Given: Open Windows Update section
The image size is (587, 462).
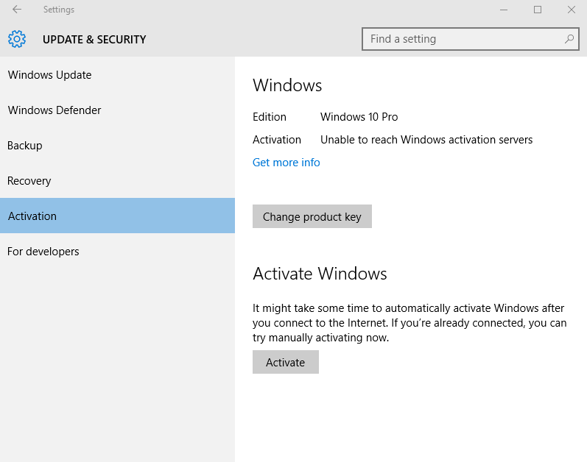Looking at the screenshot, I should [x=117, y=75].
